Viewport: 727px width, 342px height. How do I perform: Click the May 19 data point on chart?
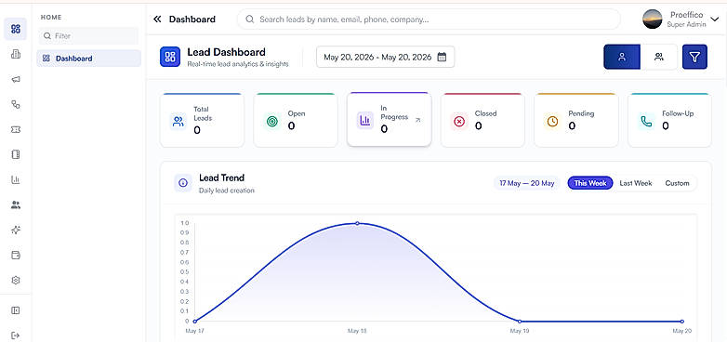[x=520, y=322]
